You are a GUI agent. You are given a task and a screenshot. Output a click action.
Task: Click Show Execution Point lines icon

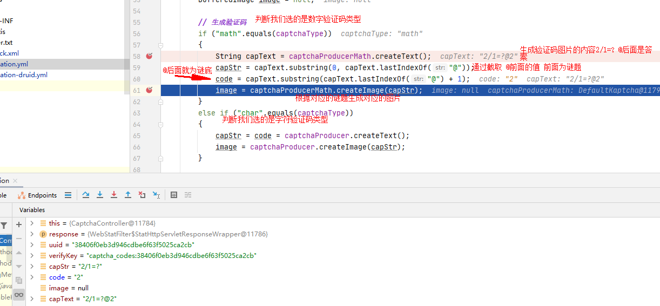[68, 195]
